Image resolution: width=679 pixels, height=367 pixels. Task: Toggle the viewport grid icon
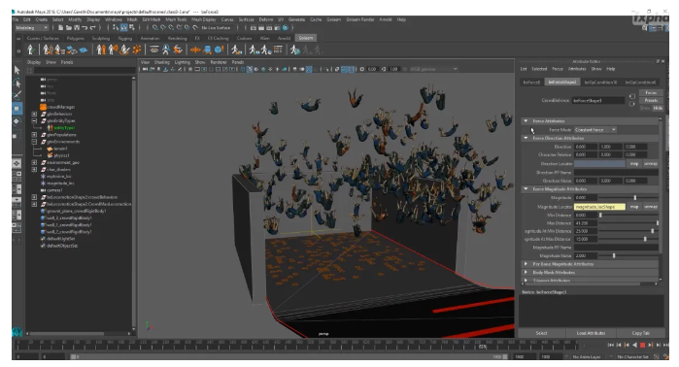point(190,69)
